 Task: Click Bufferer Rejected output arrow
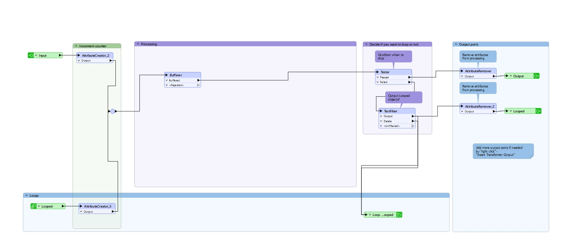(198, 85)
